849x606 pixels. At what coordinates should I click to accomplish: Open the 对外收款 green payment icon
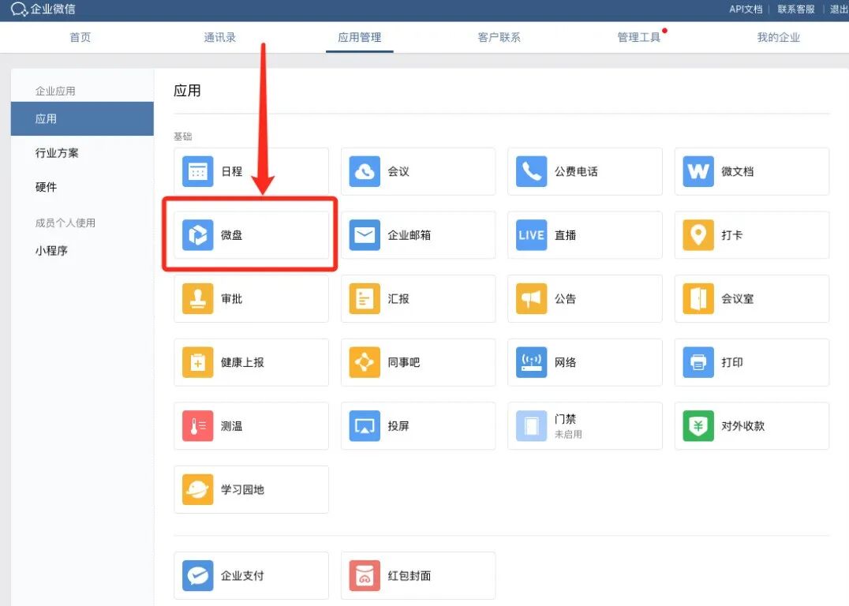pos(698,426)
